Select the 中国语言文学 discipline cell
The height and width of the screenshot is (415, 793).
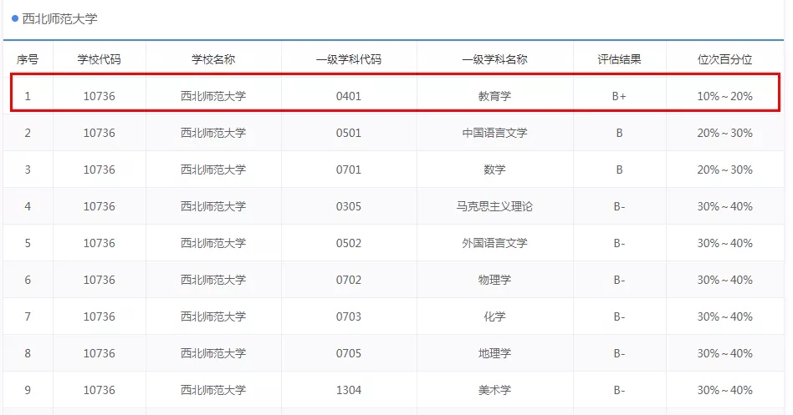494,133
